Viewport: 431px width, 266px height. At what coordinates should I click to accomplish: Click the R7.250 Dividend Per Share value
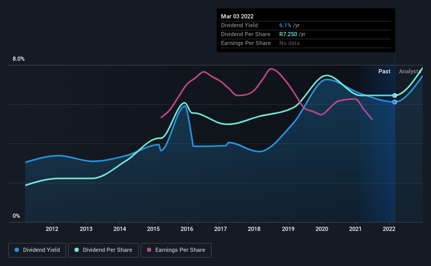pyautogui.click(x=288, y=34)
